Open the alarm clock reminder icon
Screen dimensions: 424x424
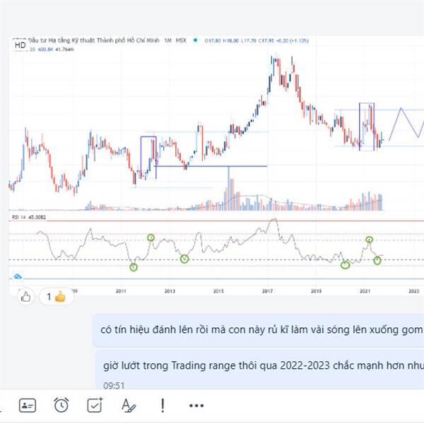point(61,405)
